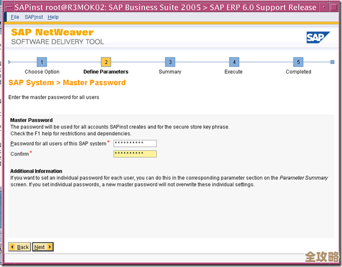Click step 1 Choose Option box
Screen dimensions: 342x267
pyautogui.click(x=42, y=62)
